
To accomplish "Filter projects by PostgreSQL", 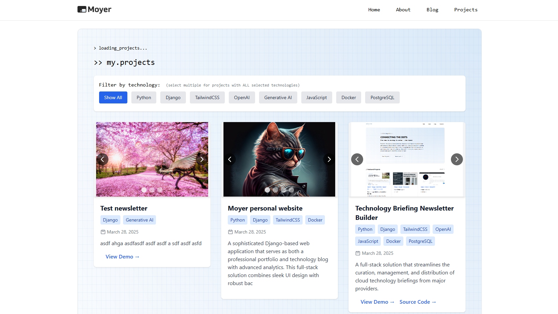I will (382, 97).
